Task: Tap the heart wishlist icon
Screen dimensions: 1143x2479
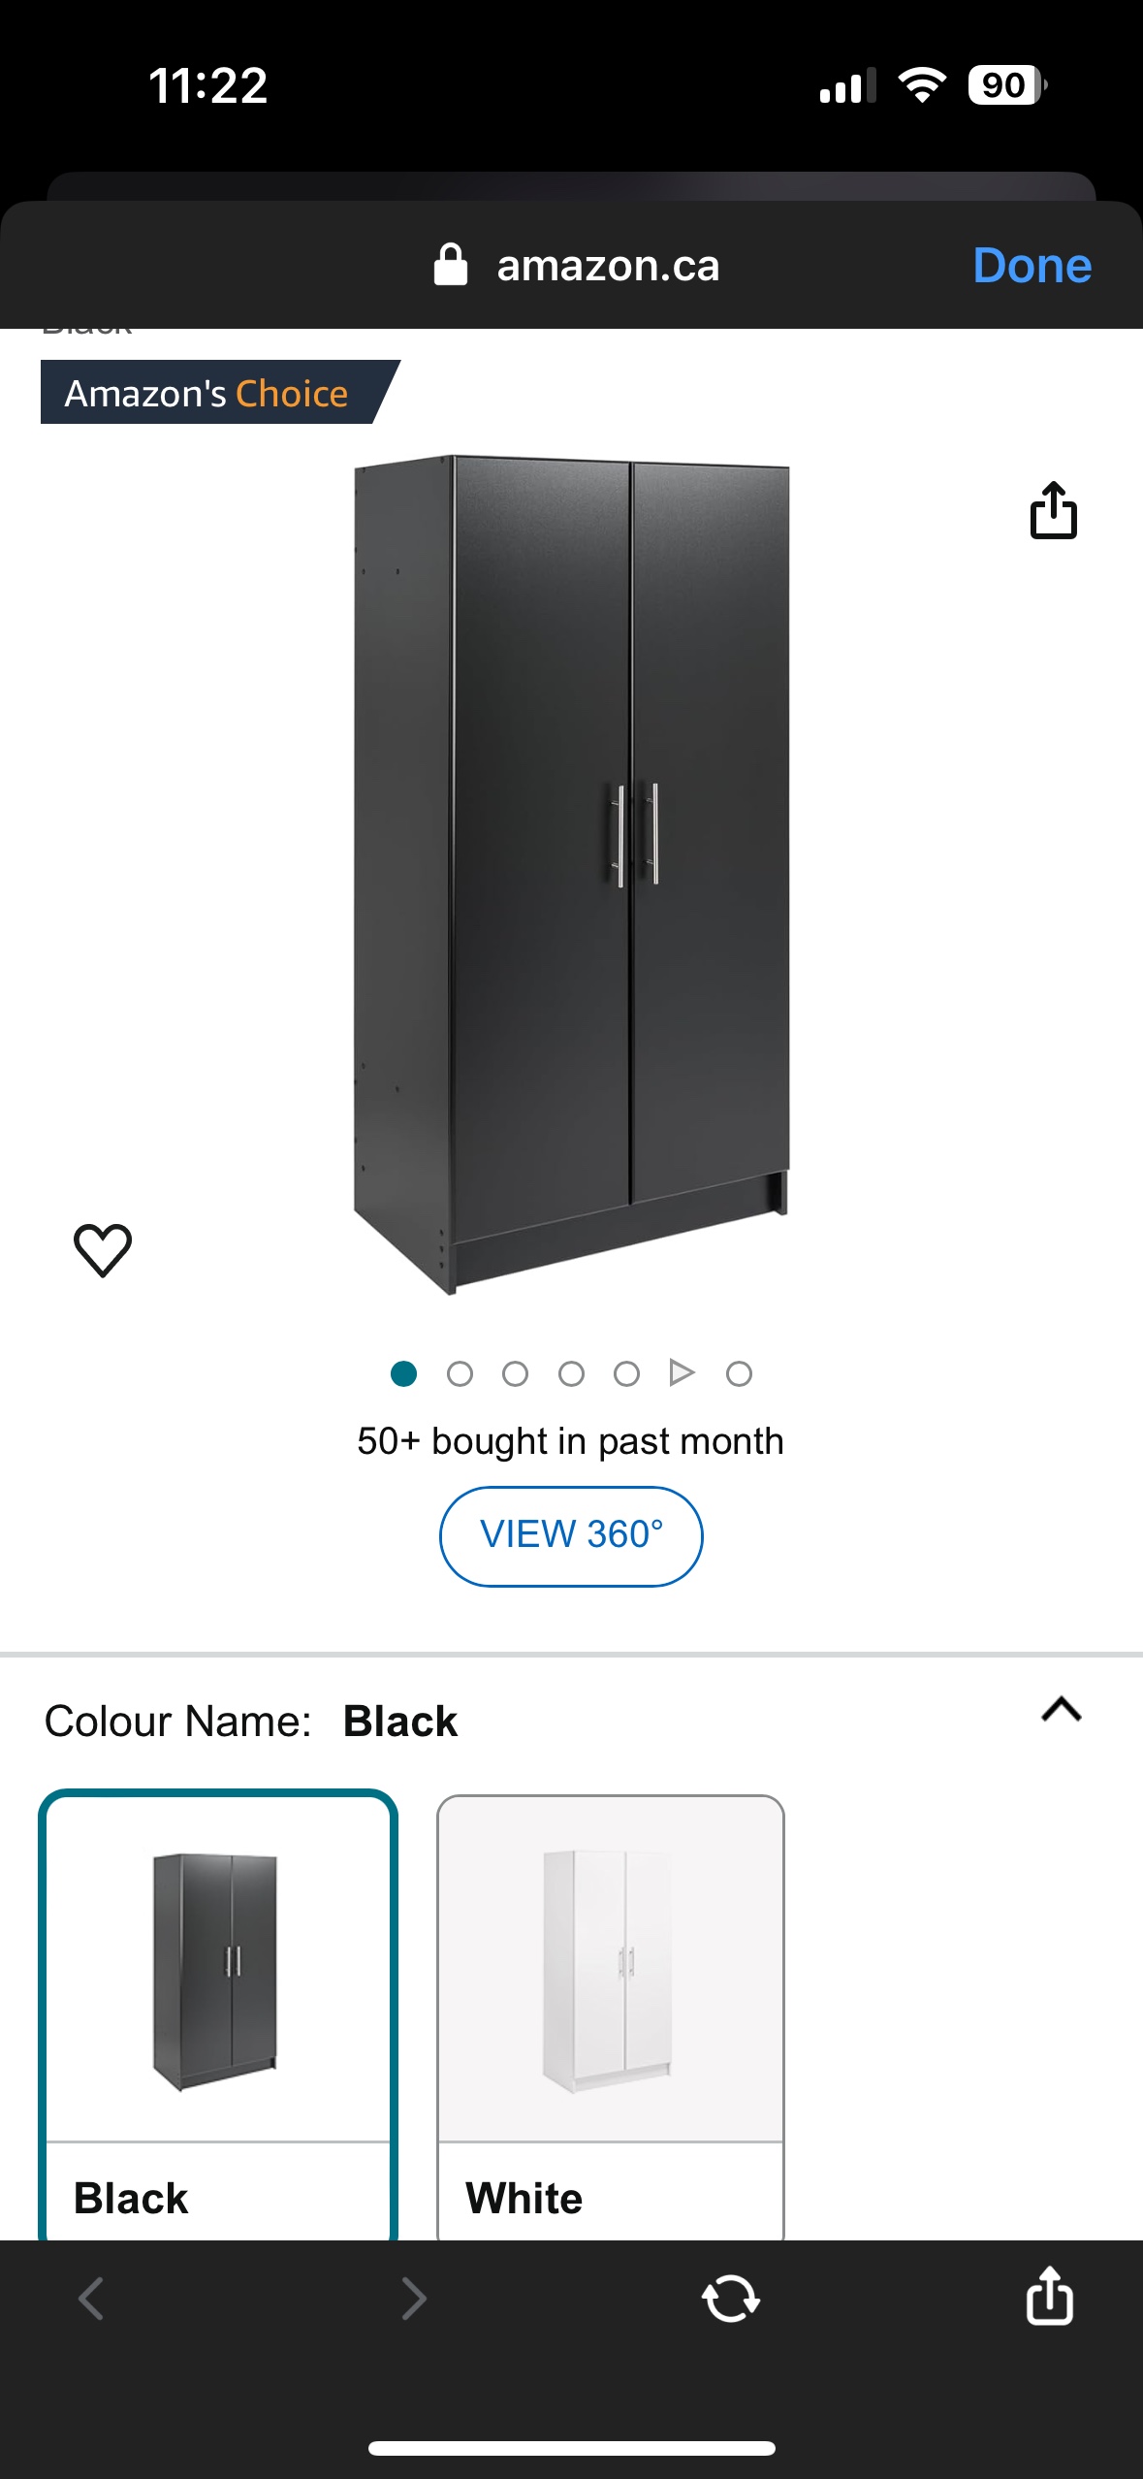Action: click(x=103, y=1249)
